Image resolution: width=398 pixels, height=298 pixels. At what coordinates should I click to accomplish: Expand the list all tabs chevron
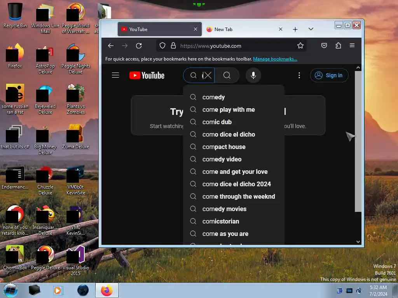click(311, 29)
